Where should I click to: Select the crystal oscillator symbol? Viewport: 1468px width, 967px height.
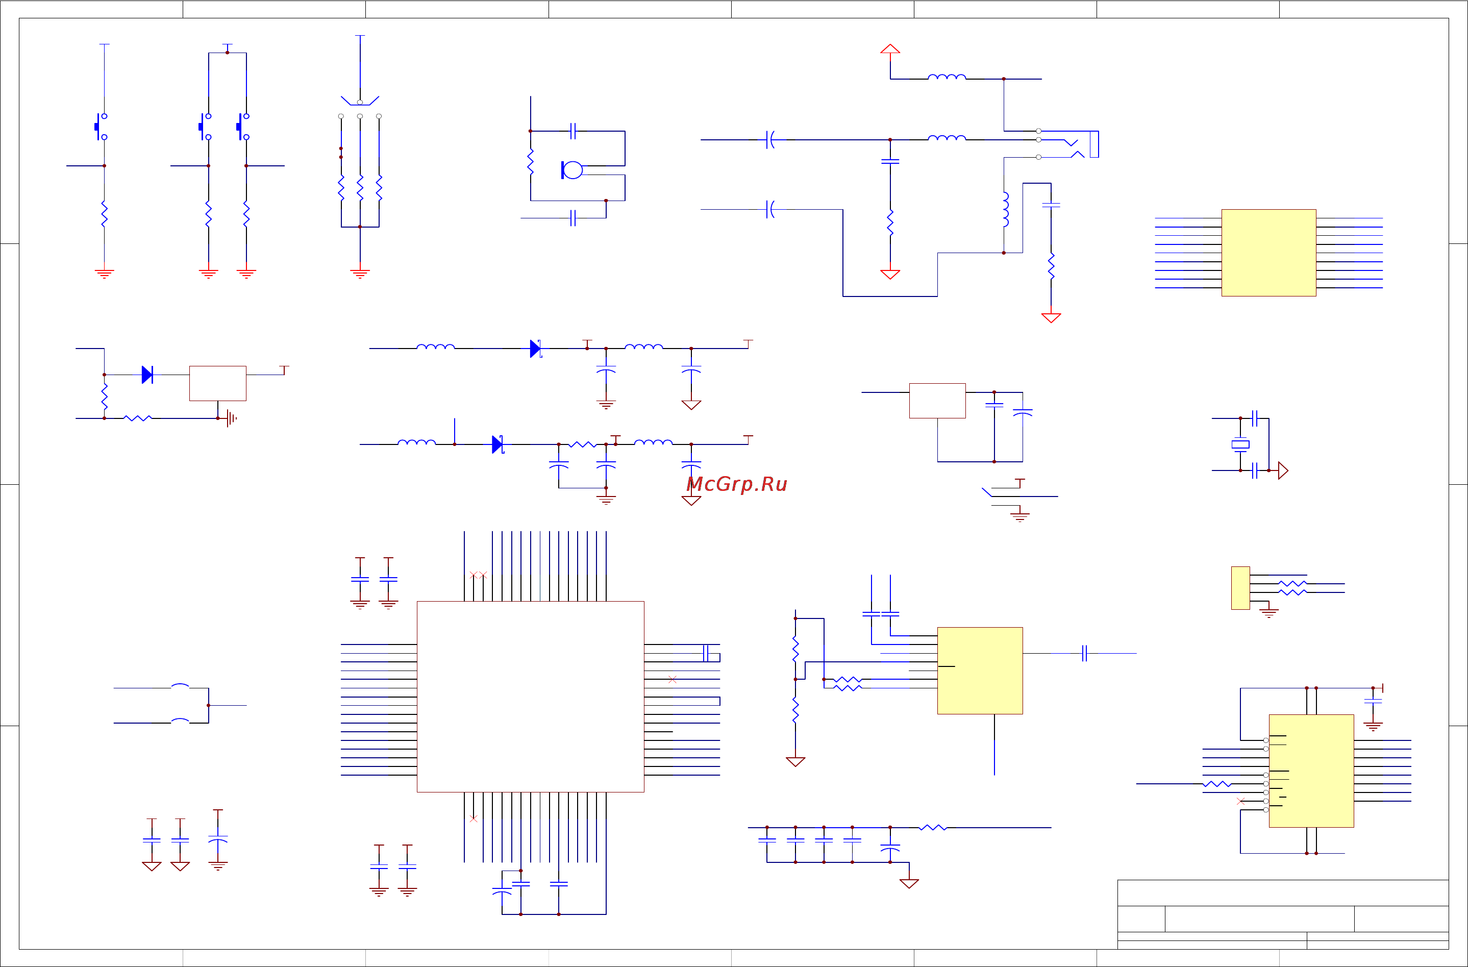pos(1240,444)
